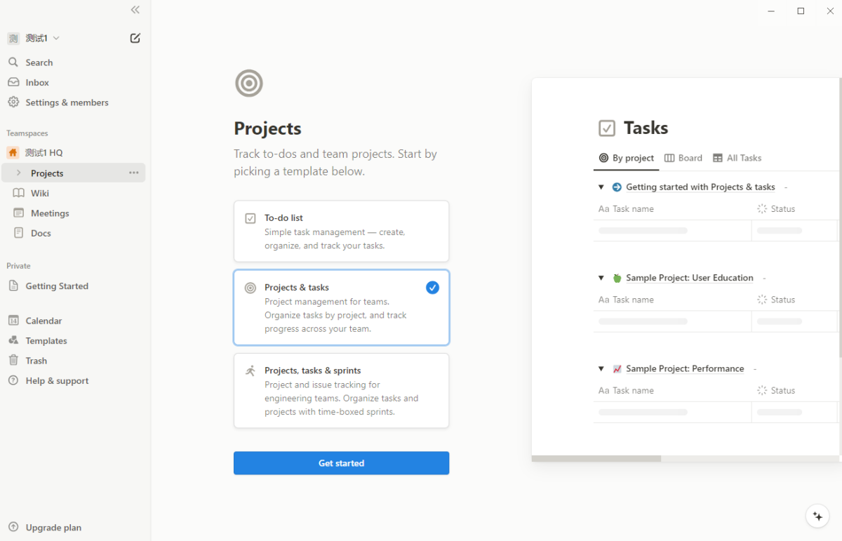Collapse the sidebar with double-chevron icon
The image size is (842, 541).
point(135,10)
